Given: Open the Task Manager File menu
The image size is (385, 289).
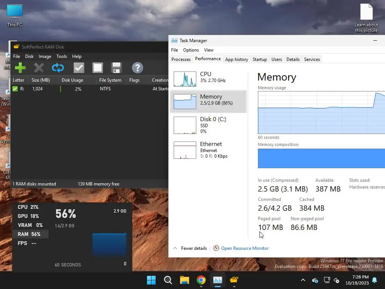Looking at the screenshot, I should pyautogui.click(x=174, y=50).
